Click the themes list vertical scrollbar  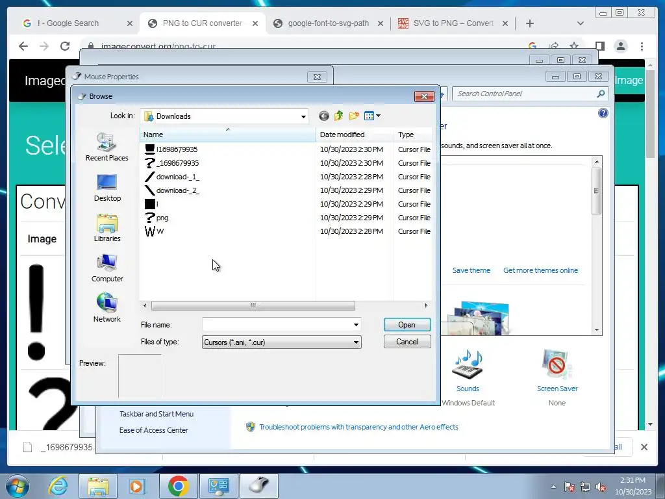click(596, 191)
